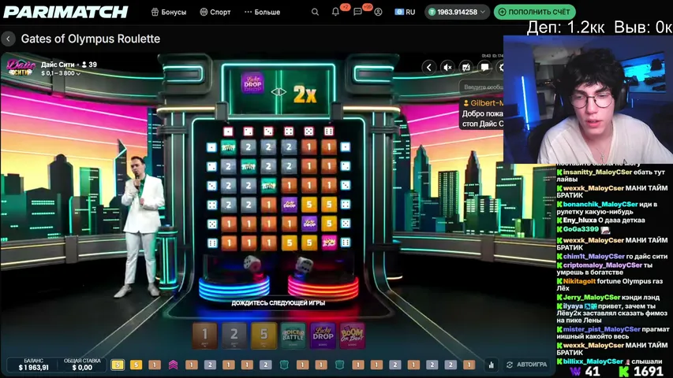
Task: Open notifications bell with +2 badge
Action: (335, 12)
